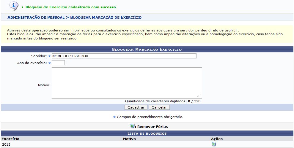This screenshot has height=148, width=294.
Task: Click the character counter '0 / 320' text
Action: click(x=194, y=101)
